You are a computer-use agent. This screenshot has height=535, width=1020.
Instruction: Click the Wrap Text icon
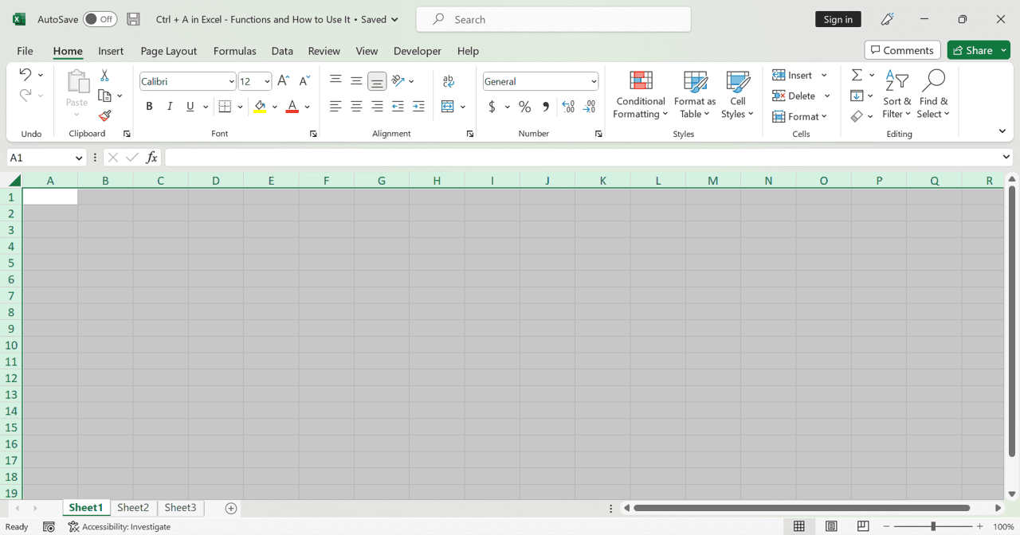pyautogui.click(x=449, y=81)
